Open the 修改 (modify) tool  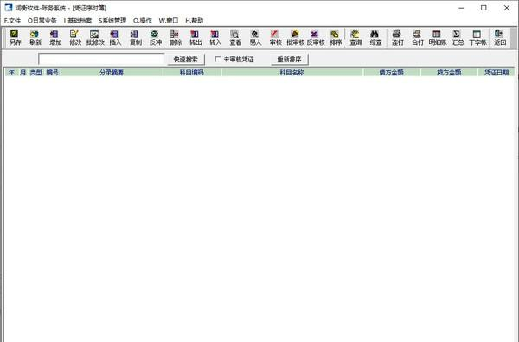click(x=75, y=38)
